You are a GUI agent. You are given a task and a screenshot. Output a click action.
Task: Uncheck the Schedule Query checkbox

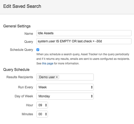pos(38,50)
